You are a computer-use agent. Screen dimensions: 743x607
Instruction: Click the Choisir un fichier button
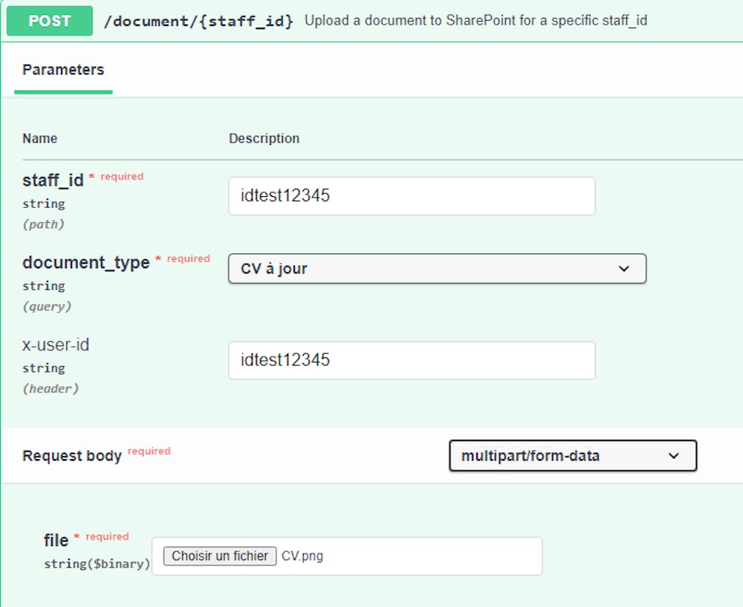point(220,556)
